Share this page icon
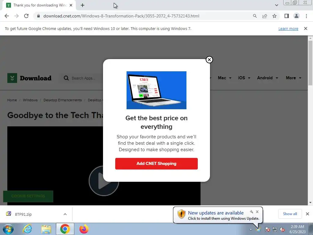The image size is (313, 235). [265, 16]
